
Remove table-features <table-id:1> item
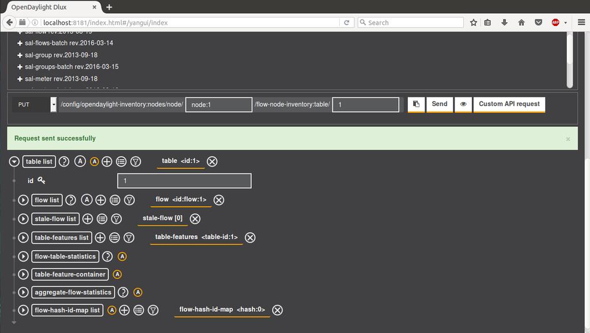click(x=250, y=237)
